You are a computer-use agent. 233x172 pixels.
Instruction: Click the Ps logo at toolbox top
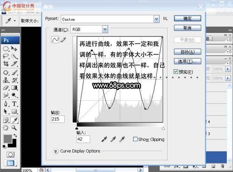pos(10,41)
